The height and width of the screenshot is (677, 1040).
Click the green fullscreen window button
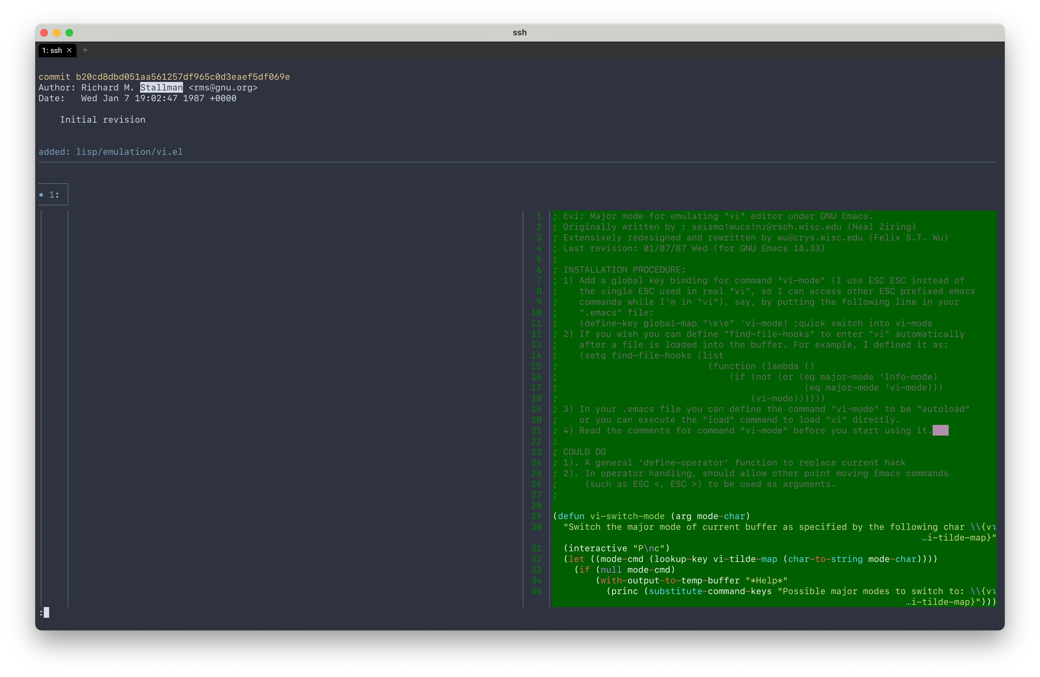[70, 33]
